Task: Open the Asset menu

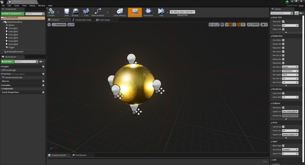Action: 16,6
